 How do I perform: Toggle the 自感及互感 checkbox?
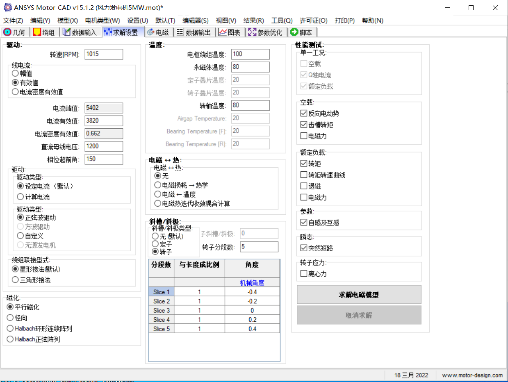click(x=304, y=223)
